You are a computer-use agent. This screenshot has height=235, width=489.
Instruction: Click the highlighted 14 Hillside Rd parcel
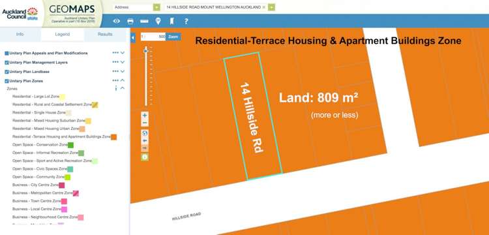pos(253,116)
